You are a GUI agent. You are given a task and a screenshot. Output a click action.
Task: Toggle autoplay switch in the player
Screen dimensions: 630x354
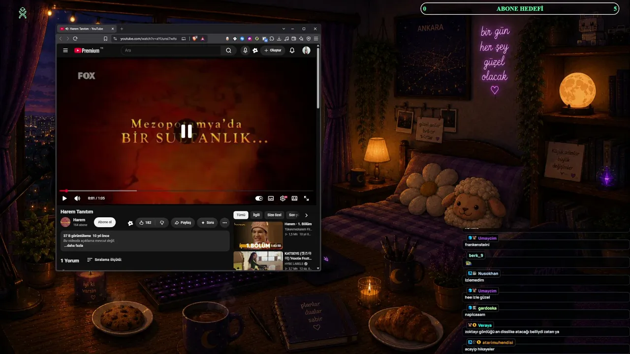click(x=259, y=198)
